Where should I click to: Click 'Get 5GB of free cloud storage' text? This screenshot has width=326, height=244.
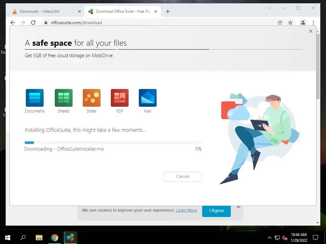69,56
